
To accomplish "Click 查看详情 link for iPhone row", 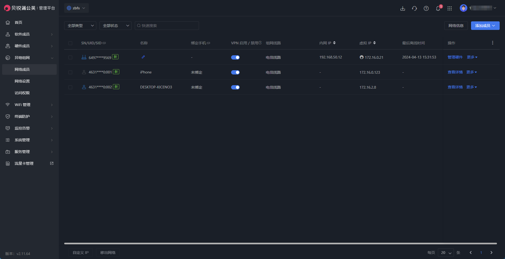I will click(x=455, y=72).
